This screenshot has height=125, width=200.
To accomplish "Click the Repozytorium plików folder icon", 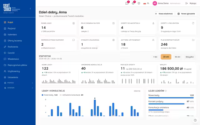I will 5,65.
